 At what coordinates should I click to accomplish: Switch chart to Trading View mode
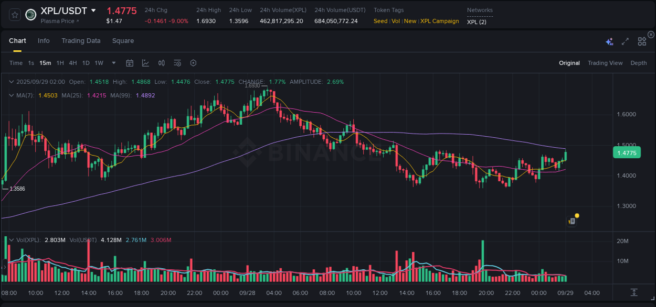605,63
